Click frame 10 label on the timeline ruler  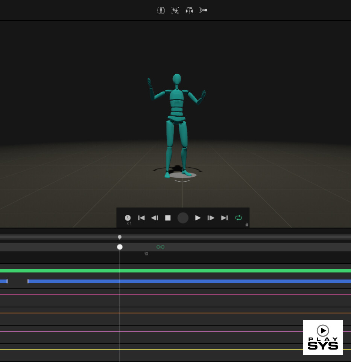point(146,254)
